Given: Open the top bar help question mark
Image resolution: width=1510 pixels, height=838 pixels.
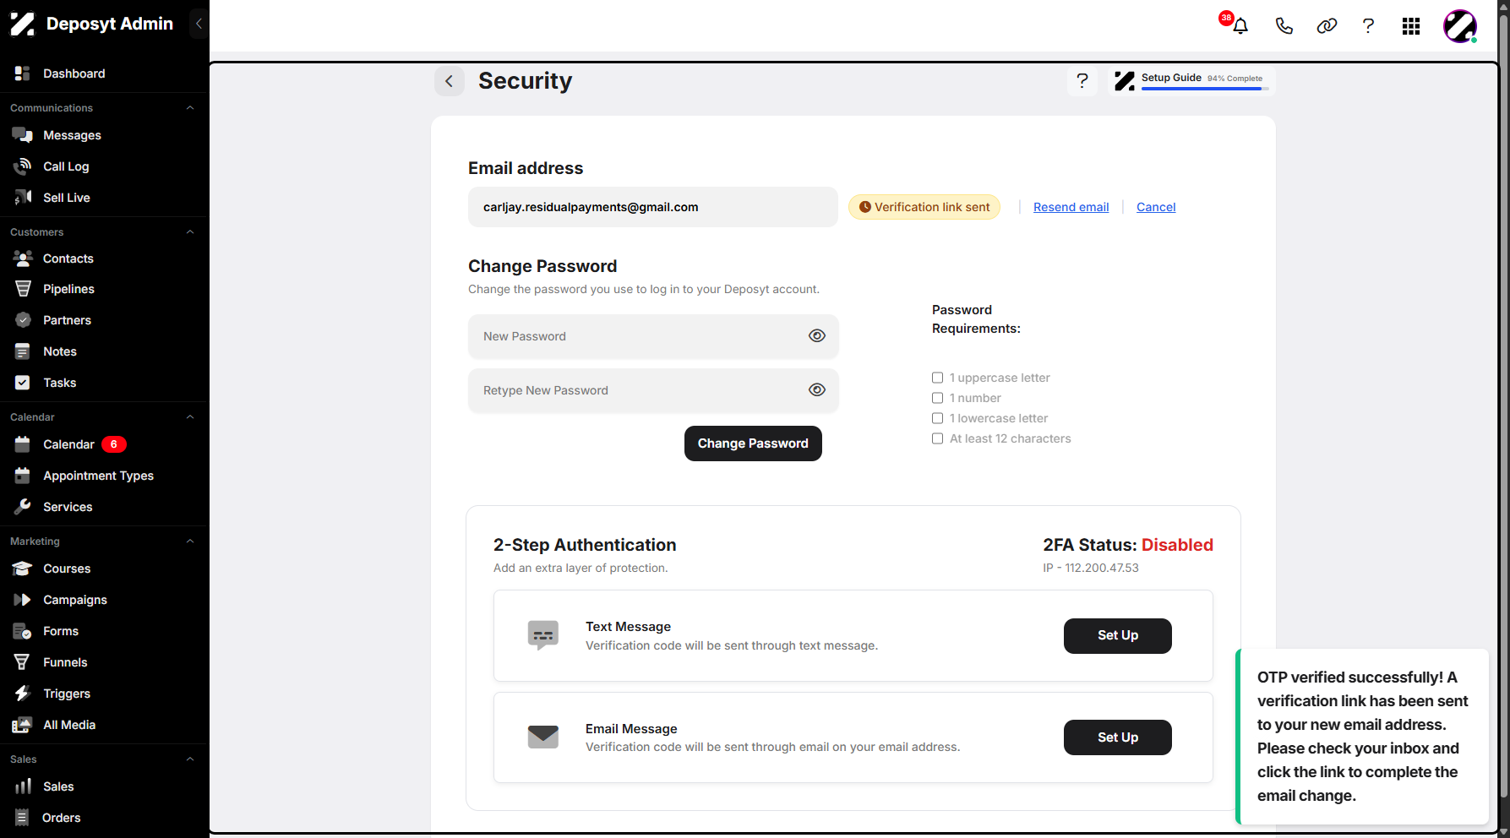Looking at the screenshot, I should [1368, 26].
